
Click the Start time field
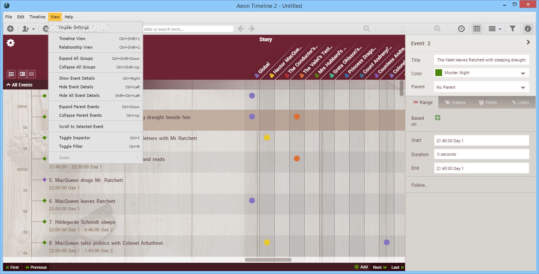click(482, 140)
